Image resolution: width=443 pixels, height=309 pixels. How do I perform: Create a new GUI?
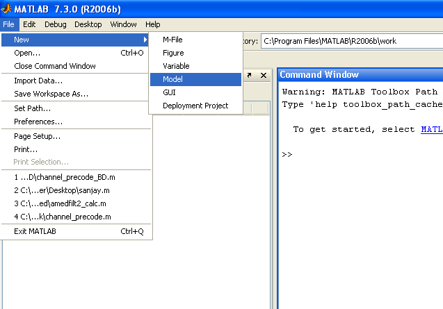pos(195,92)
